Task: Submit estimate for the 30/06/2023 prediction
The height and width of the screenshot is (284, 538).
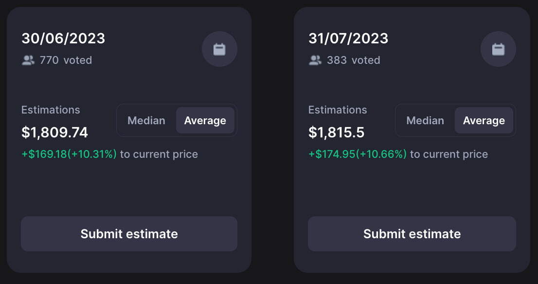Action: point(128,234)
